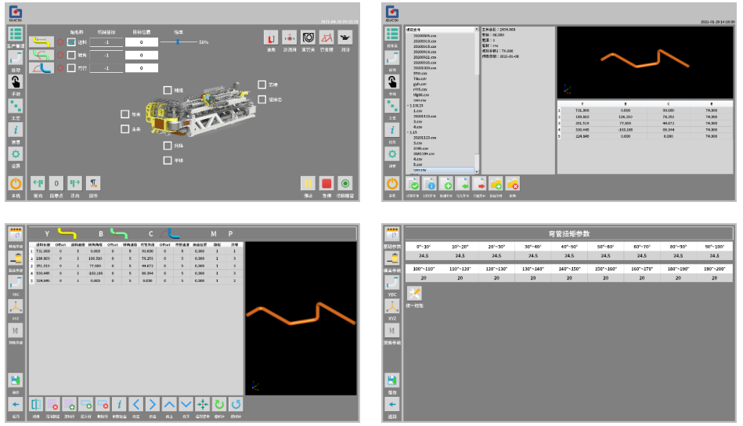Click the orange power-off icon
Screen dimensions: 743x426
click(x=15, y=182)
